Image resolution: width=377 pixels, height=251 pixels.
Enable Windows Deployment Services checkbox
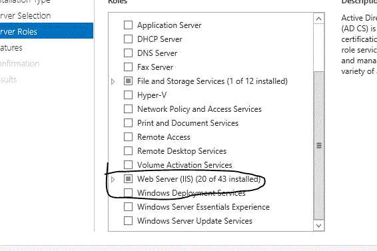128,192
